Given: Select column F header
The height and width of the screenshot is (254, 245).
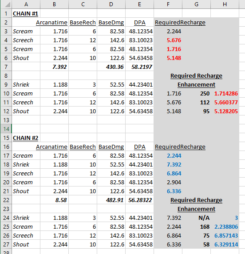Looking at the screenshot, I should (x=168, y=4).
